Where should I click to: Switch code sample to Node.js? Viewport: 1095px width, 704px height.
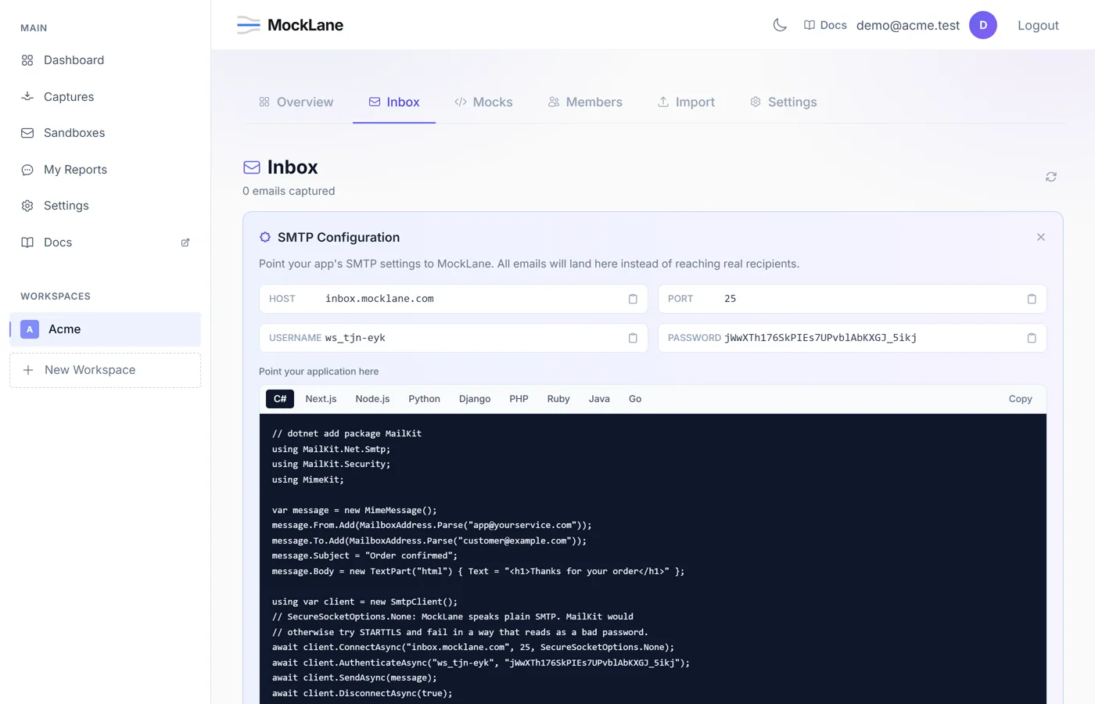click(372, 399)
